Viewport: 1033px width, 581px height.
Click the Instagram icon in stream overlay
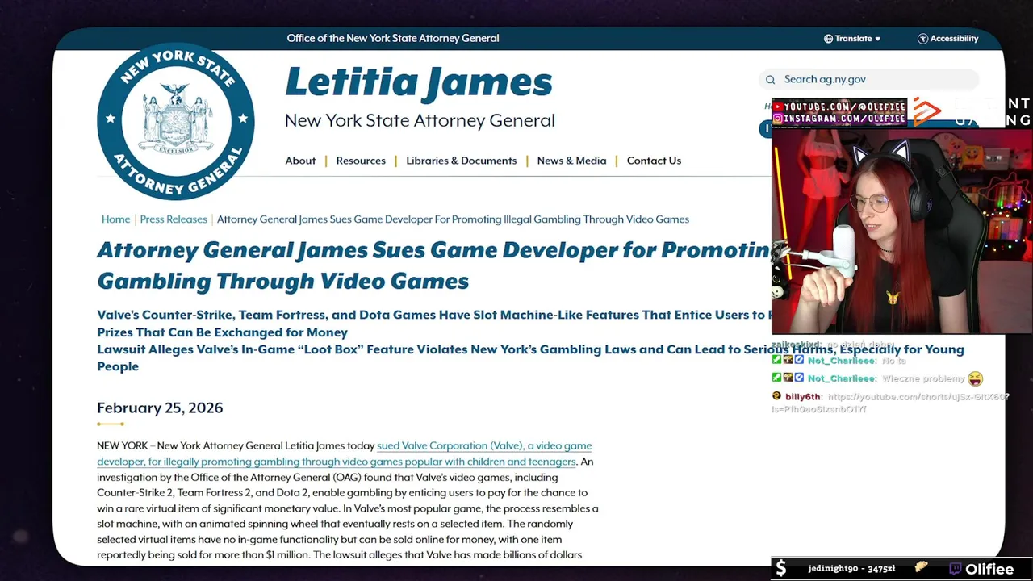[x=778, y=119]
